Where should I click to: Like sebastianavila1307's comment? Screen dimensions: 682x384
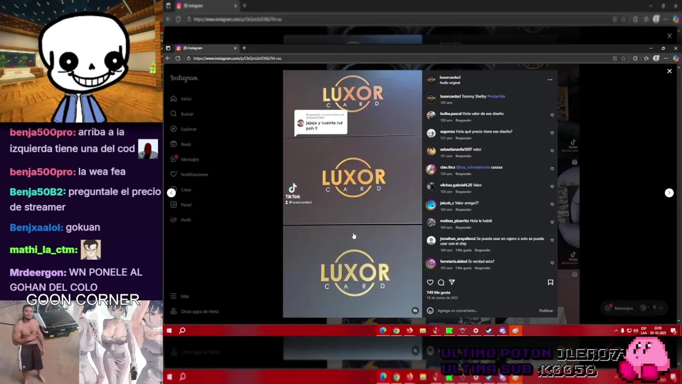point(552,151)
